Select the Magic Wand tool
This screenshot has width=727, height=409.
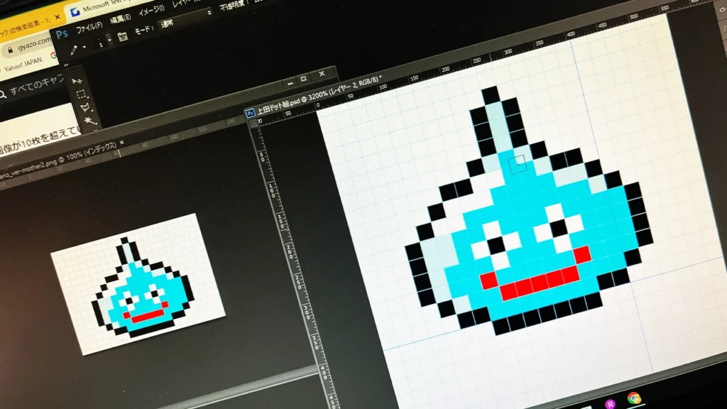89,121
